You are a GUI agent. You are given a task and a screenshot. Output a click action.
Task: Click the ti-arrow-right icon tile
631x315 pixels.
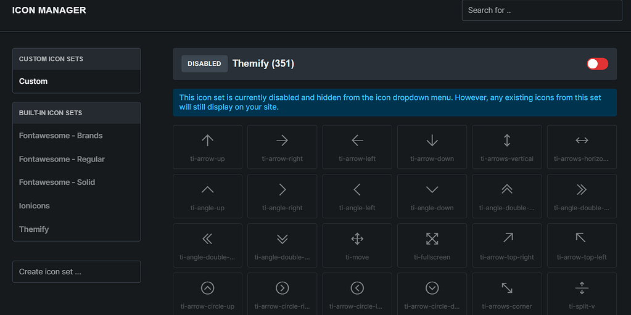tap(283, 147)
